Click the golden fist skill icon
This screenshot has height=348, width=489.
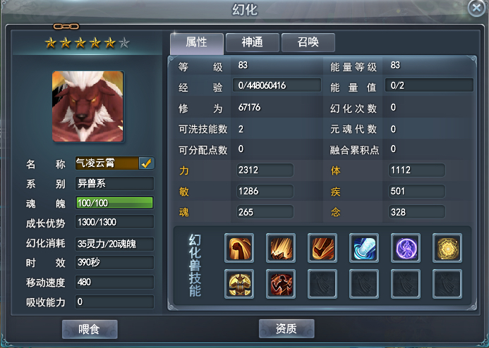239,248
